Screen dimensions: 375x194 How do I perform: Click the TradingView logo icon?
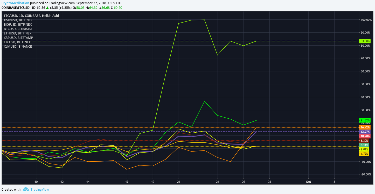tap(26, 189)
